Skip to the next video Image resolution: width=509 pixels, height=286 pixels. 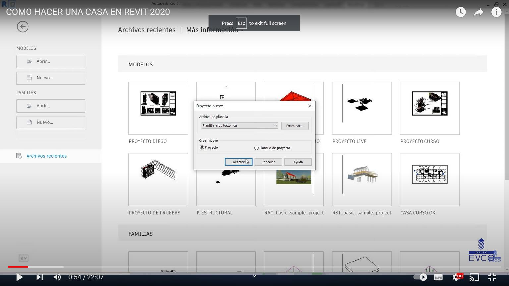(39, 277)
